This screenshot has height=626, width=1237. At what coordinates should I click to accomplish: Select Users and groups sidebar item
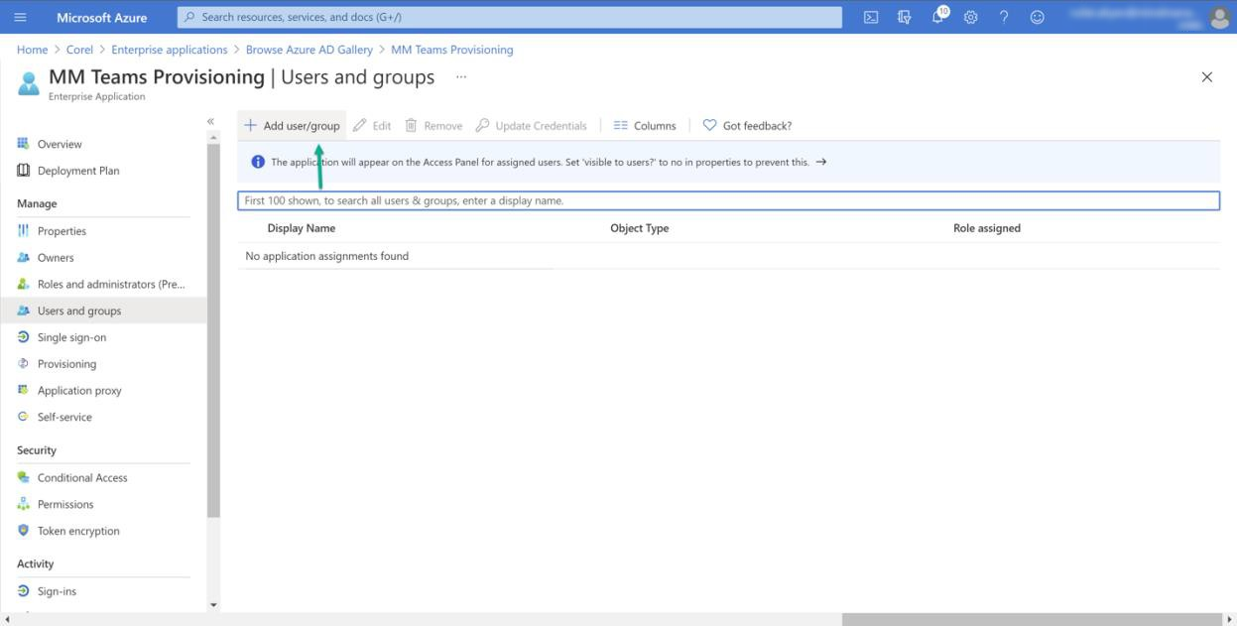(103, 311)
